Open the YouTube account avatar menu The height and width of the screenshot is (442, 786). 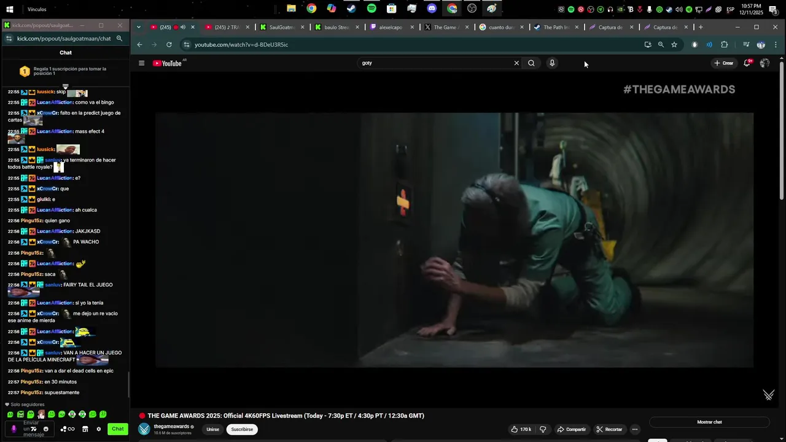(x=765, y=63)
